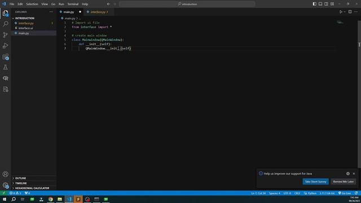Open the Run and Debug view
Screen dimensions: 361x203
coord(5,46)
